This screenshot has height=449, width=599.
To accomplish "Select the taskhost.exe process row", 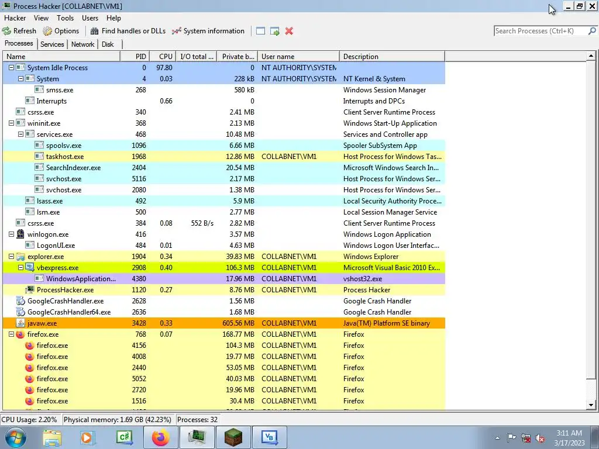I will pos(224,157).
